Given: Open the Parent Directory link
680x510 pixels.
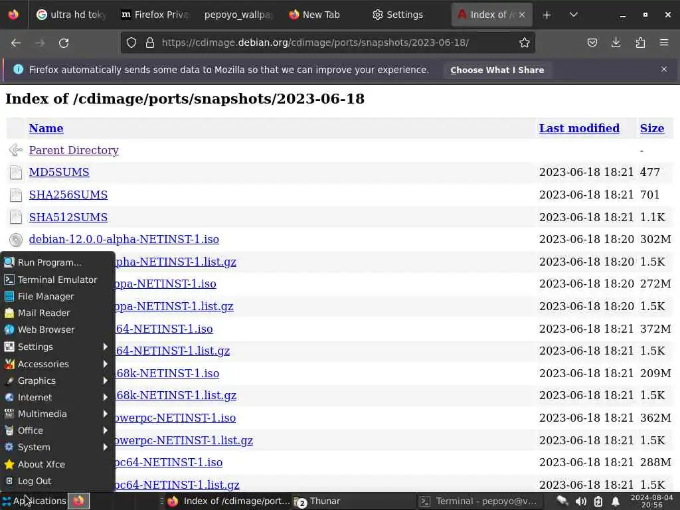Looking at the screenshot, I should [x=74, y=150].
